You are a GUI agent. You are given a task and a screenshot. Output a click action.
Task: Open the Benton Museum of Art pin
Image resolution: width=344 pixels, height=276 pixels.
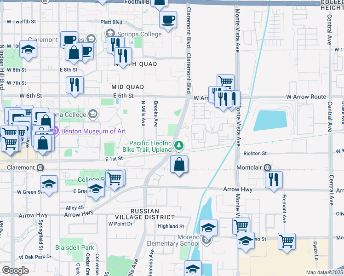point(55,131)
